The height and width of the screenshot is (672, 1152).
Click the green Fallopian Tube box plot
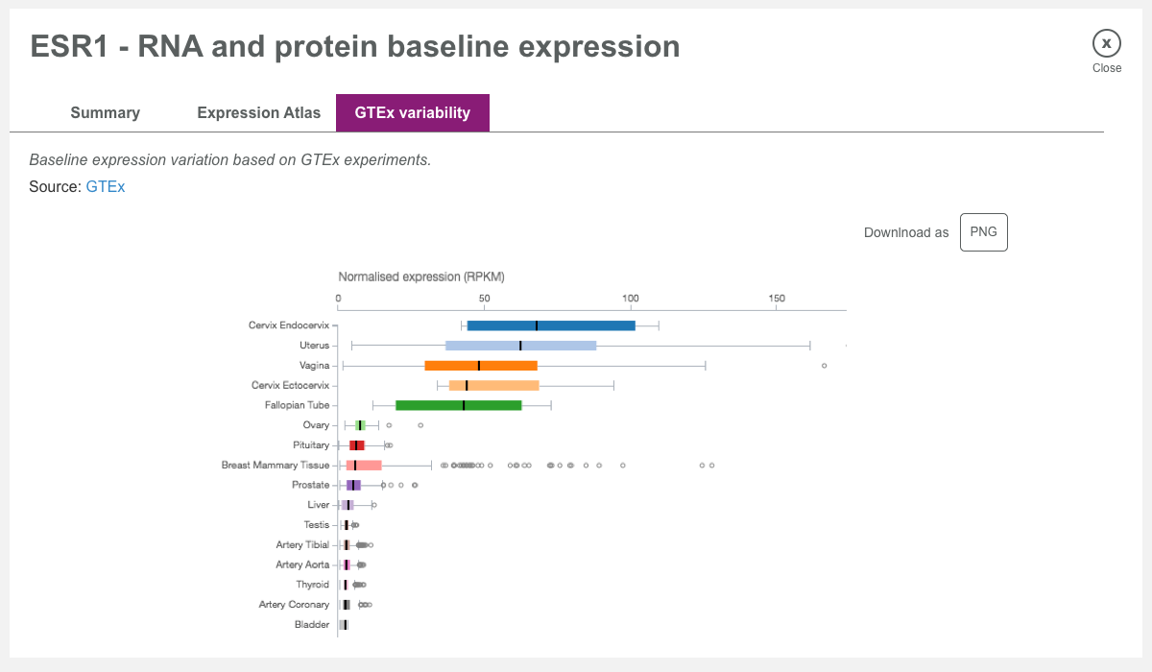click(461, 404)
